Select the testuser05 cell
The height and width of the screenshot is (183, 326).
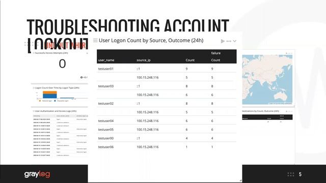click(x=106, y=130)
